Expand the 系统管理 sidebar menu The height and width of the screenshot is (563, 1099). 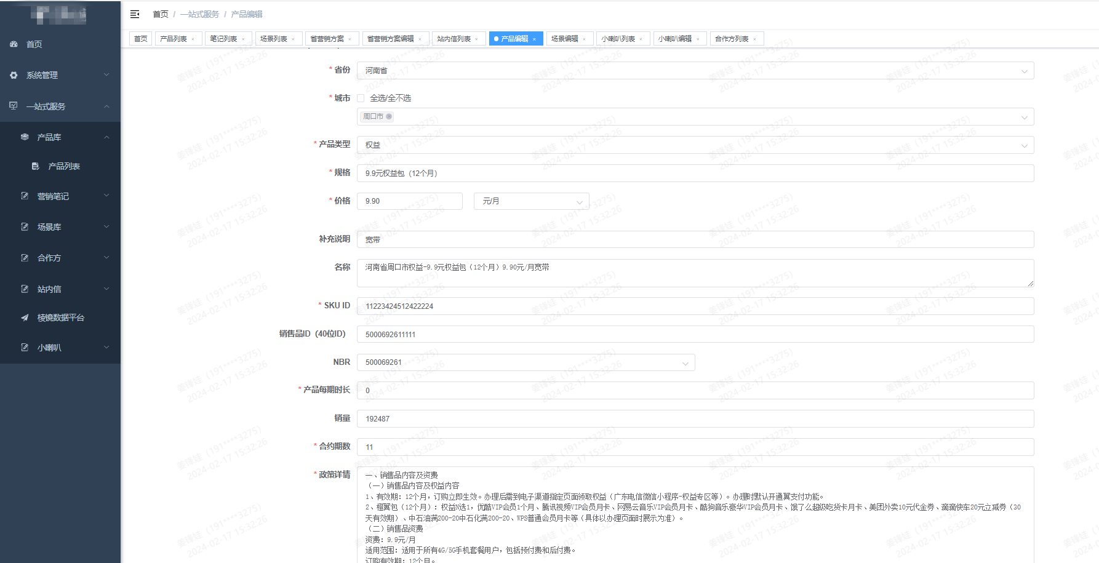pos(60,75)
